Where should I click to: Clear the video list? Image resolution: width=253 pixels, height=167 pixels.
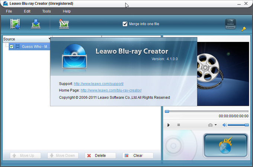pyautogui.click(x=138, y=155)
